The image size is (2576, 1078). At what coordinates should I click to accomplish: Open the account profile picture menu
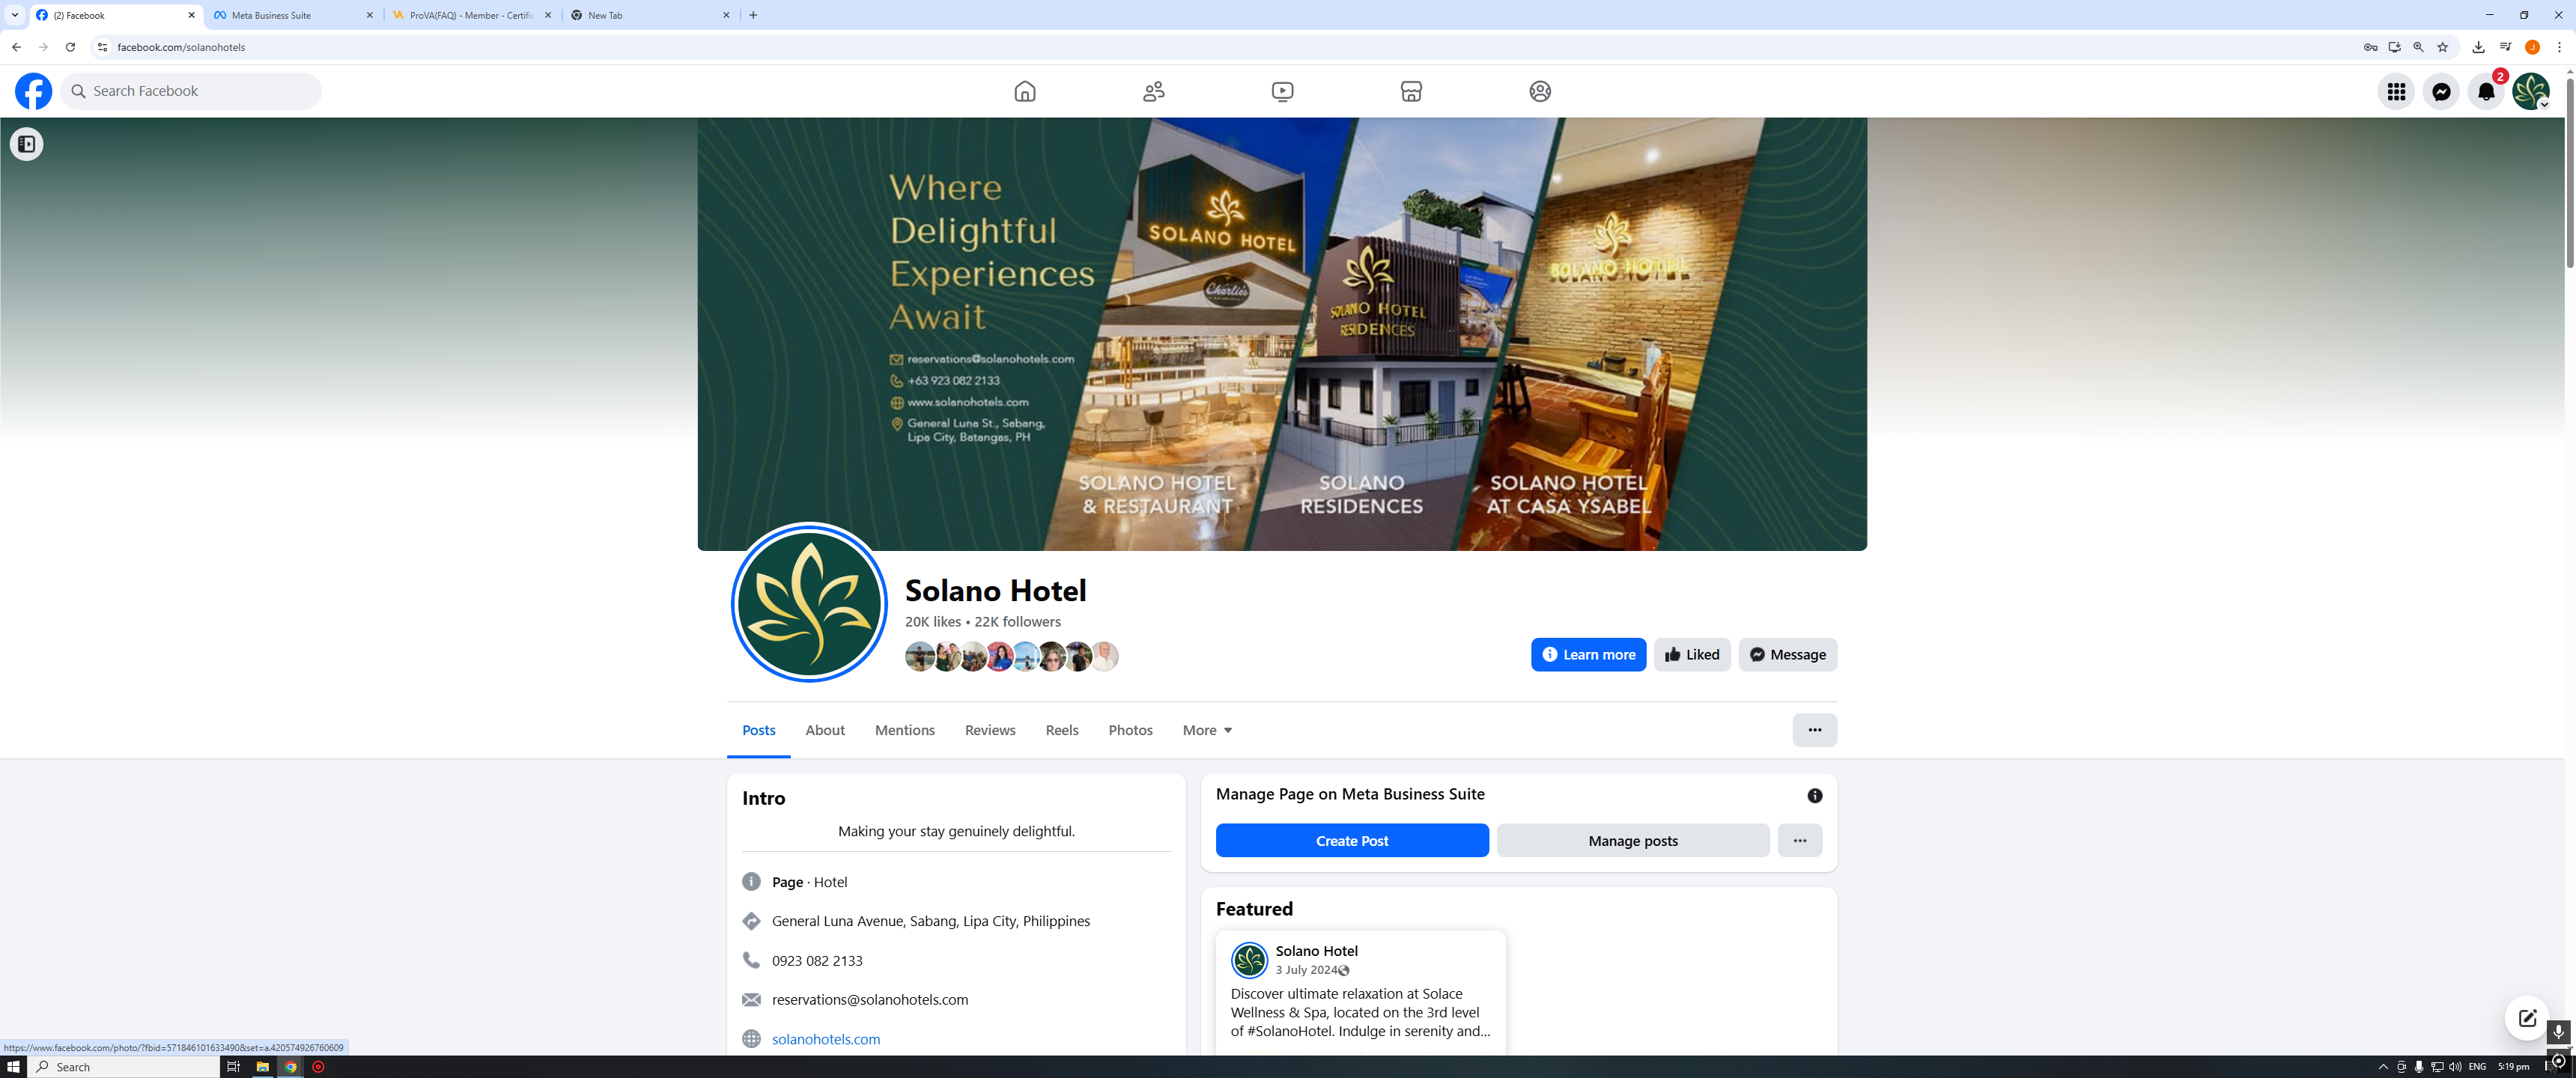click(2531, 91)
